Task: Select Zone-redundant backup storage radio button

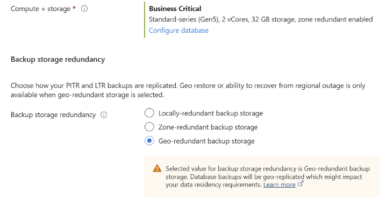Action: click(149, 127)
